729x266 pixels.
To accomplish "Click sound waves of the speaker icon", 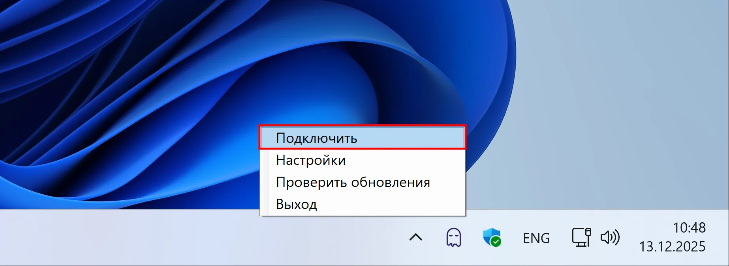I will [x=615, y=238].
